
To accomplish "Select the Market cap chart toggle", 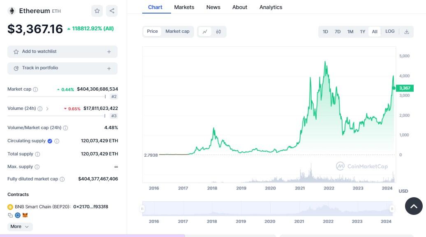I will click(x=177, y=32).
